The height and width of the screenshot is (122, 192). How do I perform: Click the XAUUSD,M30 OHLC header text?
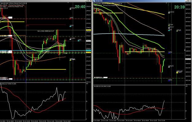[14, 3]
